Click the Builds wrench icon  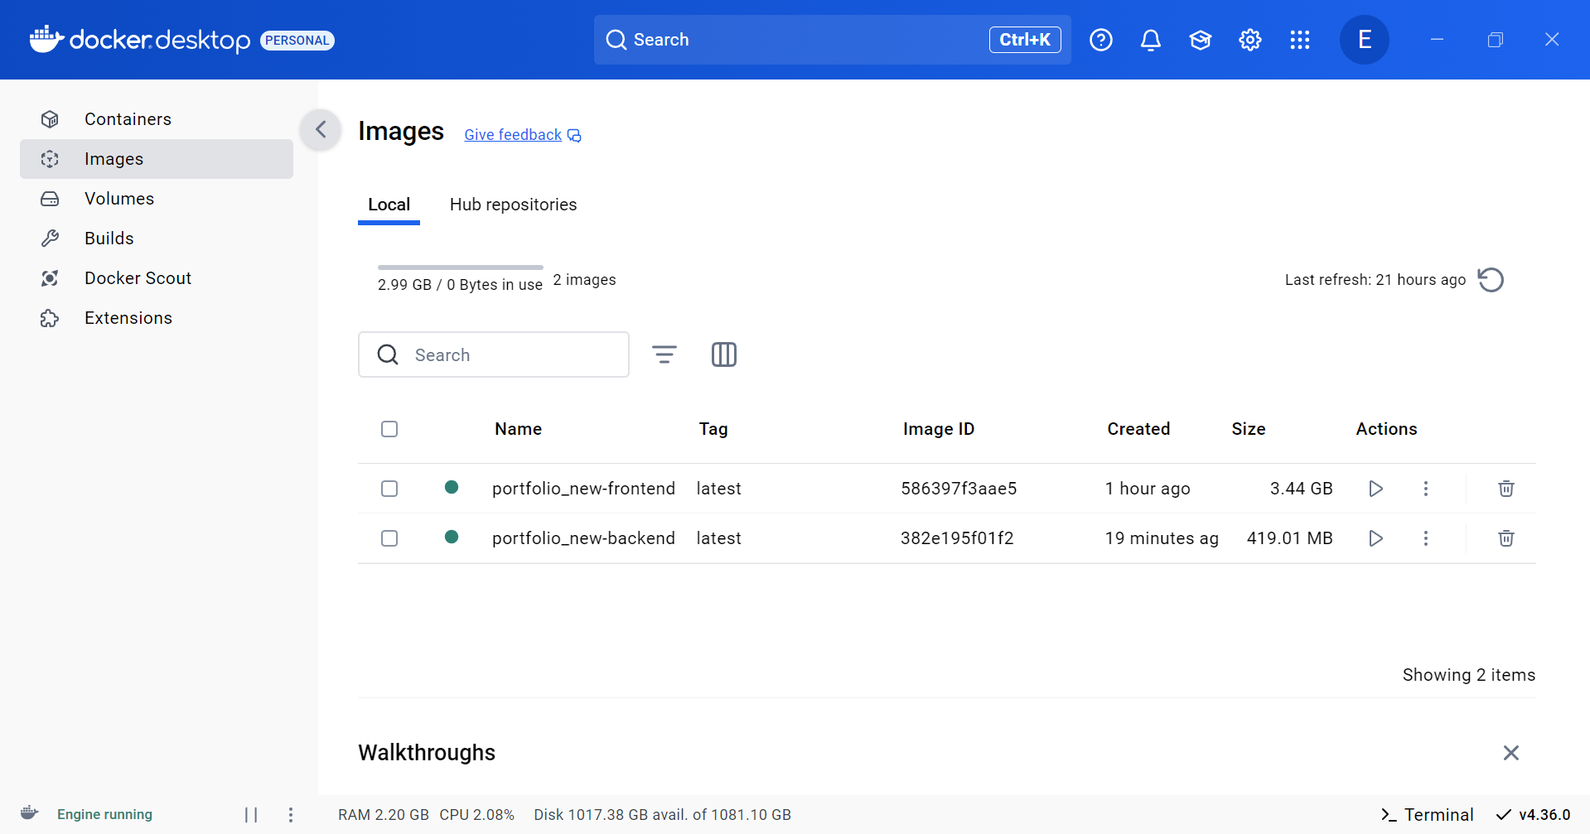(50, 239)
